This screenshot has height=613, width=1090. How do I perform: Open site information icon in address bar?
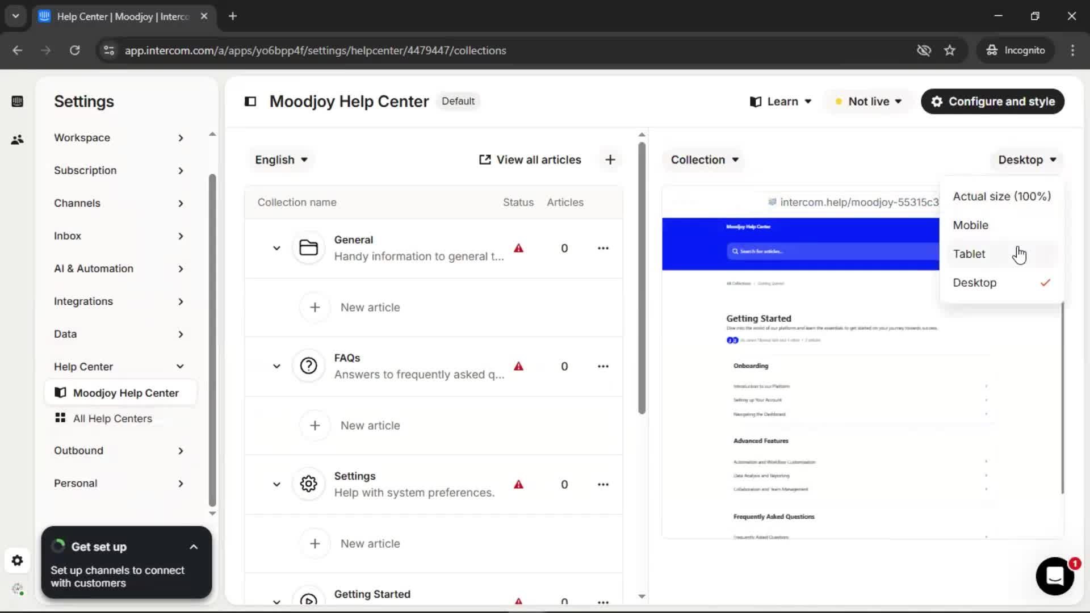(109, 51)
